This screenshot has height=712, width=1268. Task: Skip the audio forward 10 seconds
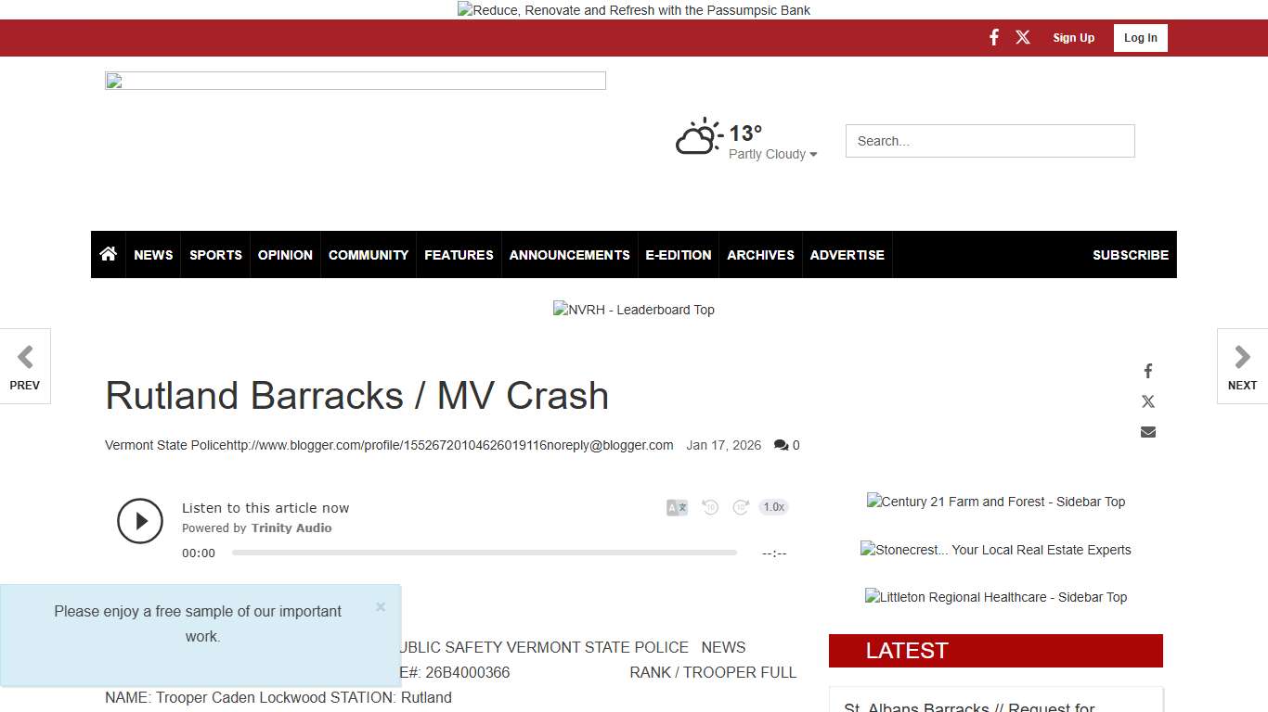click(x=741, y=507)
